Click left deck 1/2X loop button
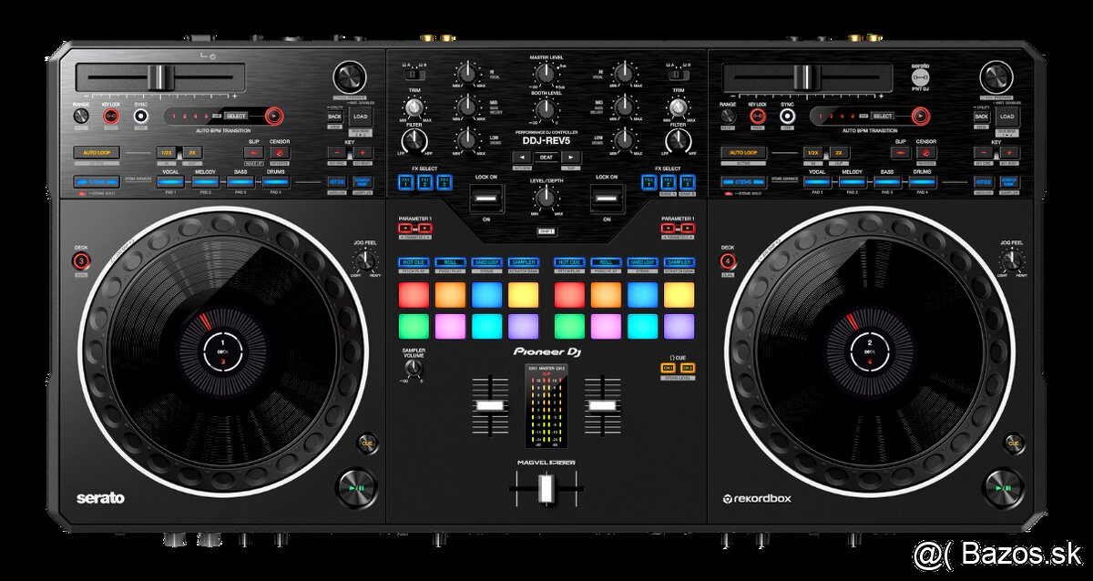1093x581 pixels. pos(166,153)
